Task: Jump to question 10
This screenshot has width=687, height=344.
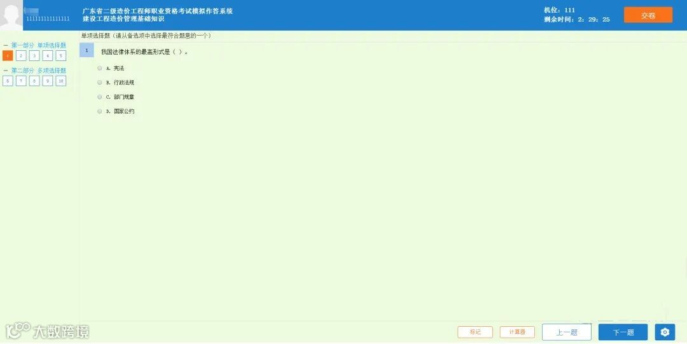Action: (61, 81)
